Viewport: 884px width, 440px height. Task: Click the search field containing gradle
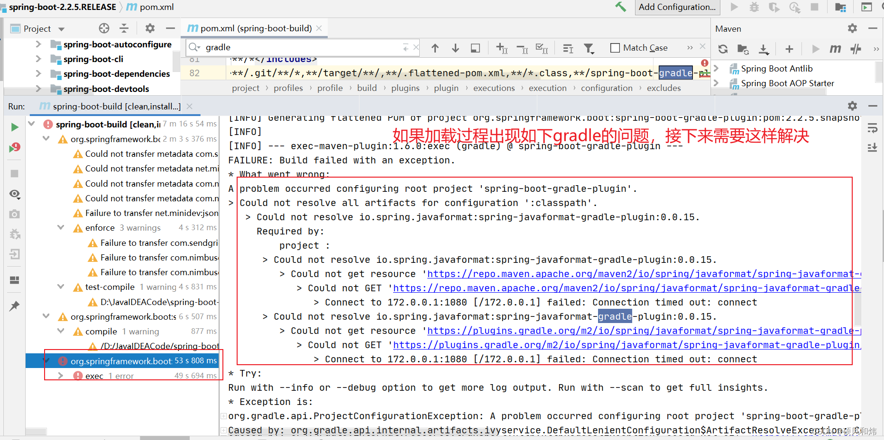304,47
